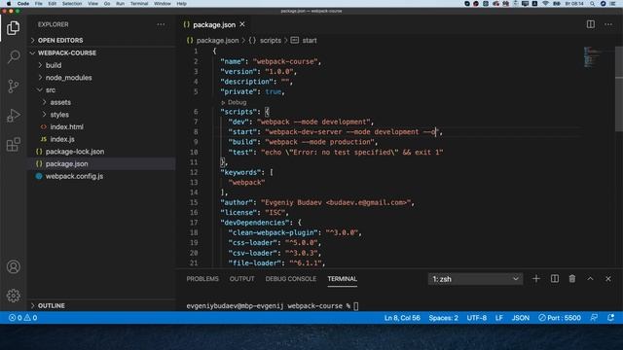The image size is (623, 350).
Task: Open Source Control view
Action: 13,87
